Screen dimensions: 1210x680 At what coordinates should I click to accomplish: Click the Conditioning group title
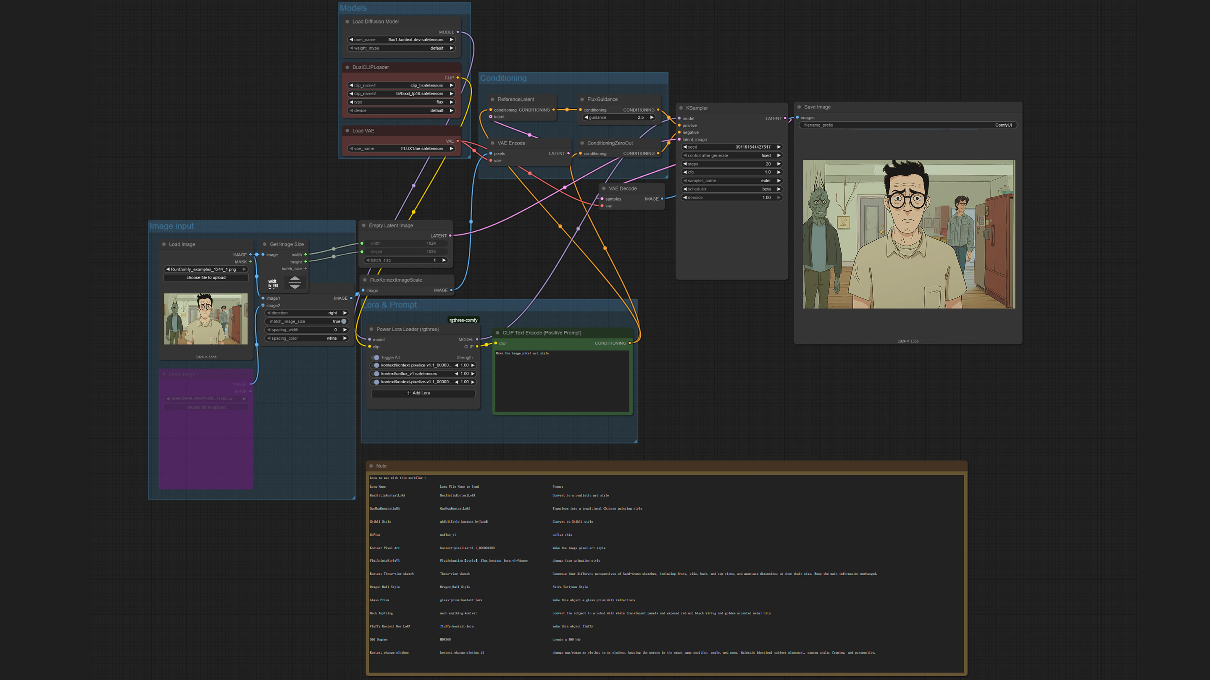pyautogui.click(x=503, y=78)
